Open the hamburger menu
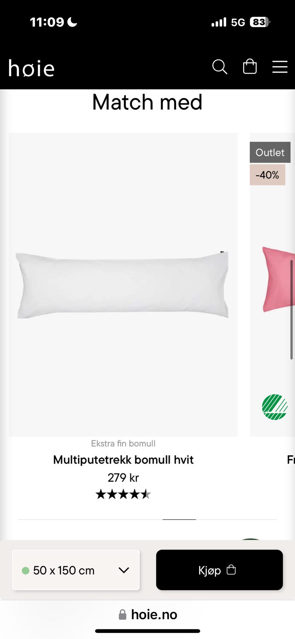 coord(280,67)
